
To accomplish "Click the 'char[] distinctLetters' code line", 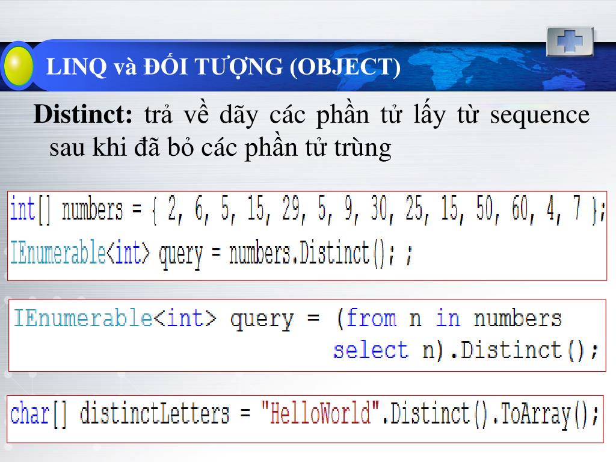I will click(x=304, y=414).
